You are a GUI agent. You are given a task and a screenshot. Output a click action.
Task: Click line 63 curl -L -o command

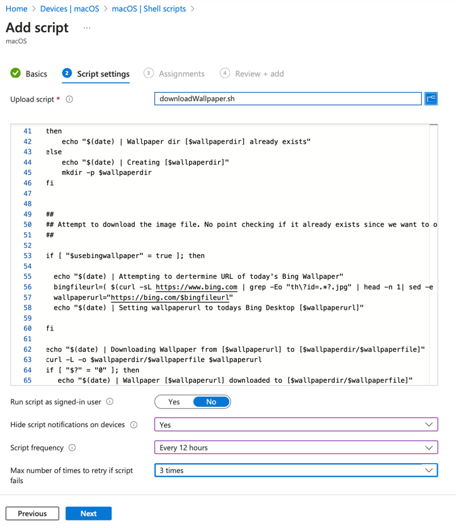154,360
